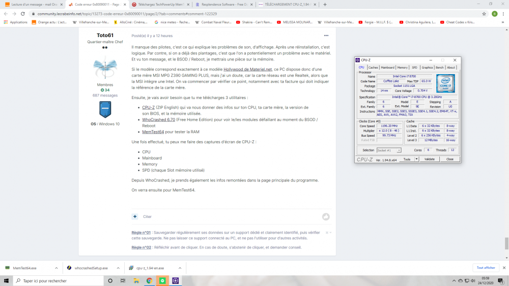Image resolution: width=509 pixels, height=286 pixels.
Task: Open the Chrome profile avatar
Action: pyautogui.click(x=494, y=14)
